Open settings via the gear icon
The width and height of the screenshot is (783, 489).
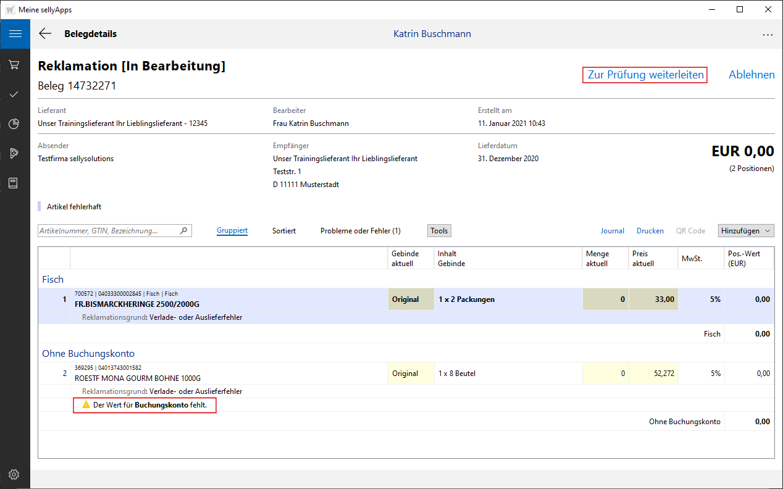point(15,474)
